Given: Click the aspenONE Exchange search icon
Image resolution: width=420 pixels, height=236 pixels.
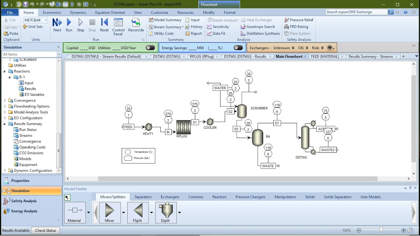Looking at the screenshot, I should point(391,12).
